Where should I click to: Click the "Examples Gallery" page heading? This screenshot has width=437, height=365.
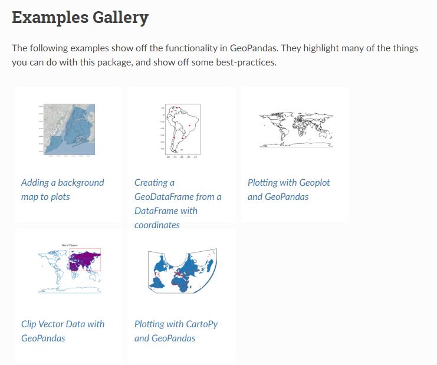coord(80,18)
